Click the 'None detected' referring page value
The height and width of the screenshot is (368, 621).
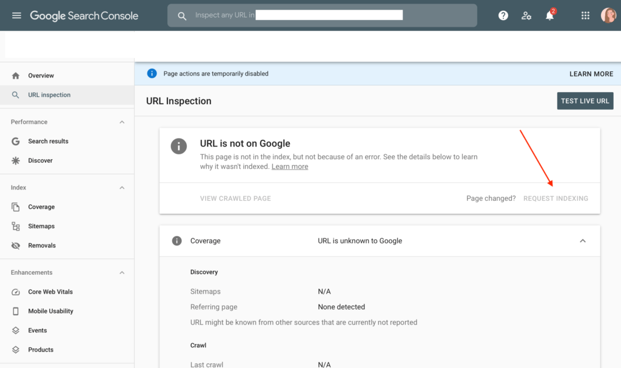coord(341,307)
